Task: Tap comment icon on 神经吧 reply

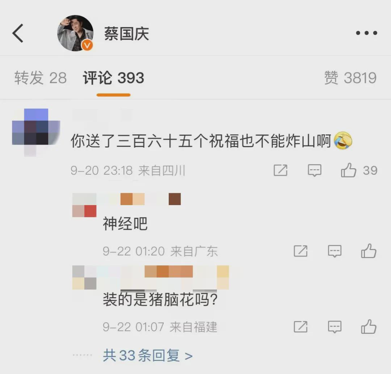Action: 335,251
